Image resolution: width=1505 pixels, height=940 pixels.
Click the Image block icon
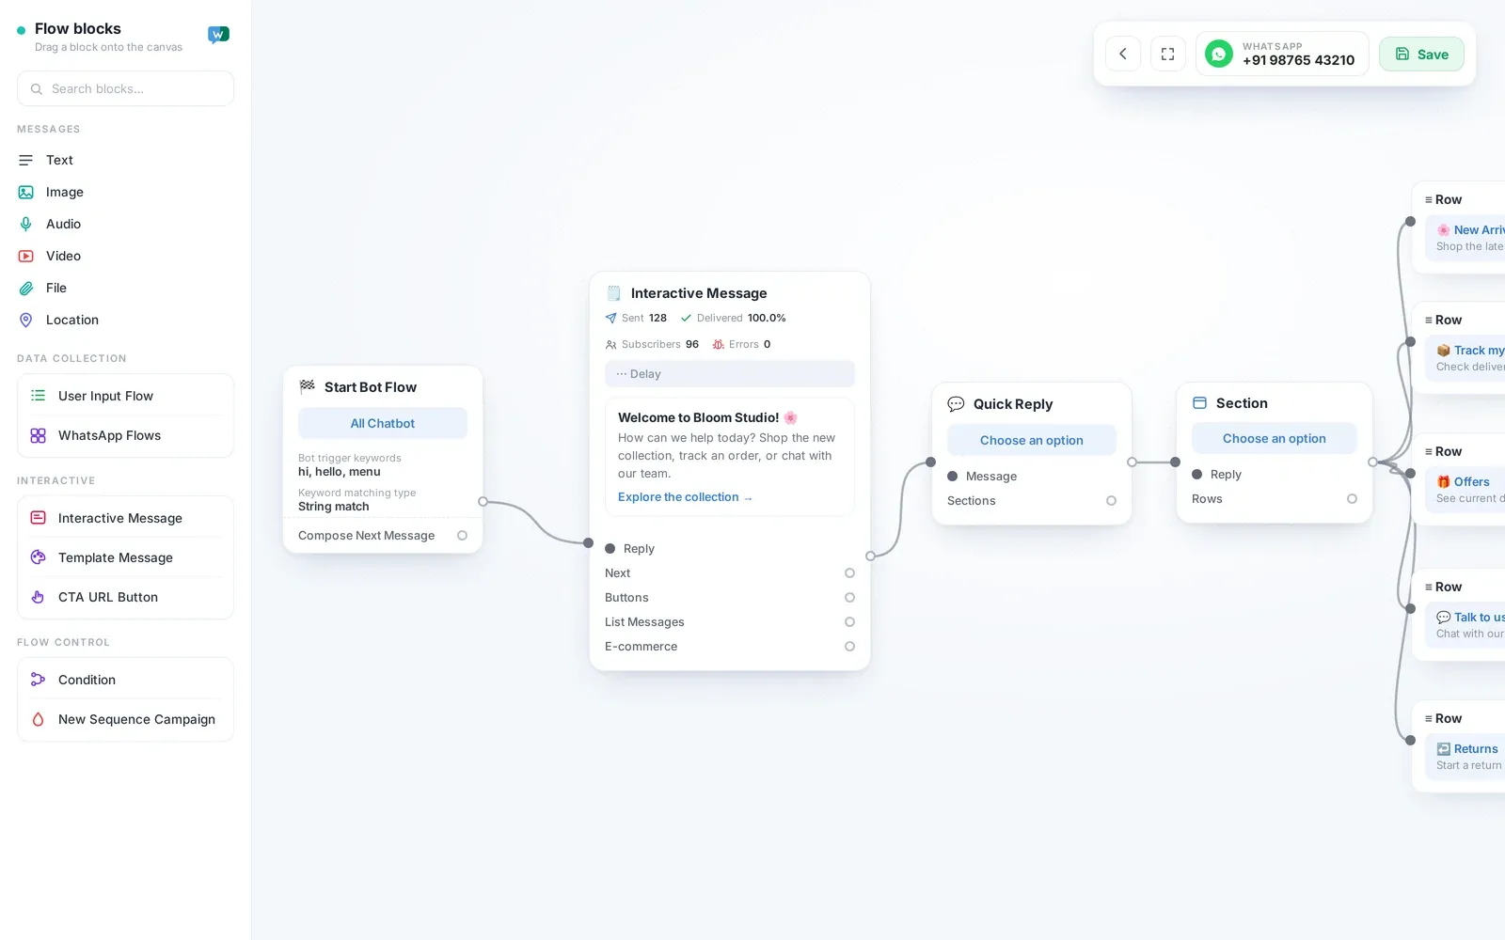[26, 192]
